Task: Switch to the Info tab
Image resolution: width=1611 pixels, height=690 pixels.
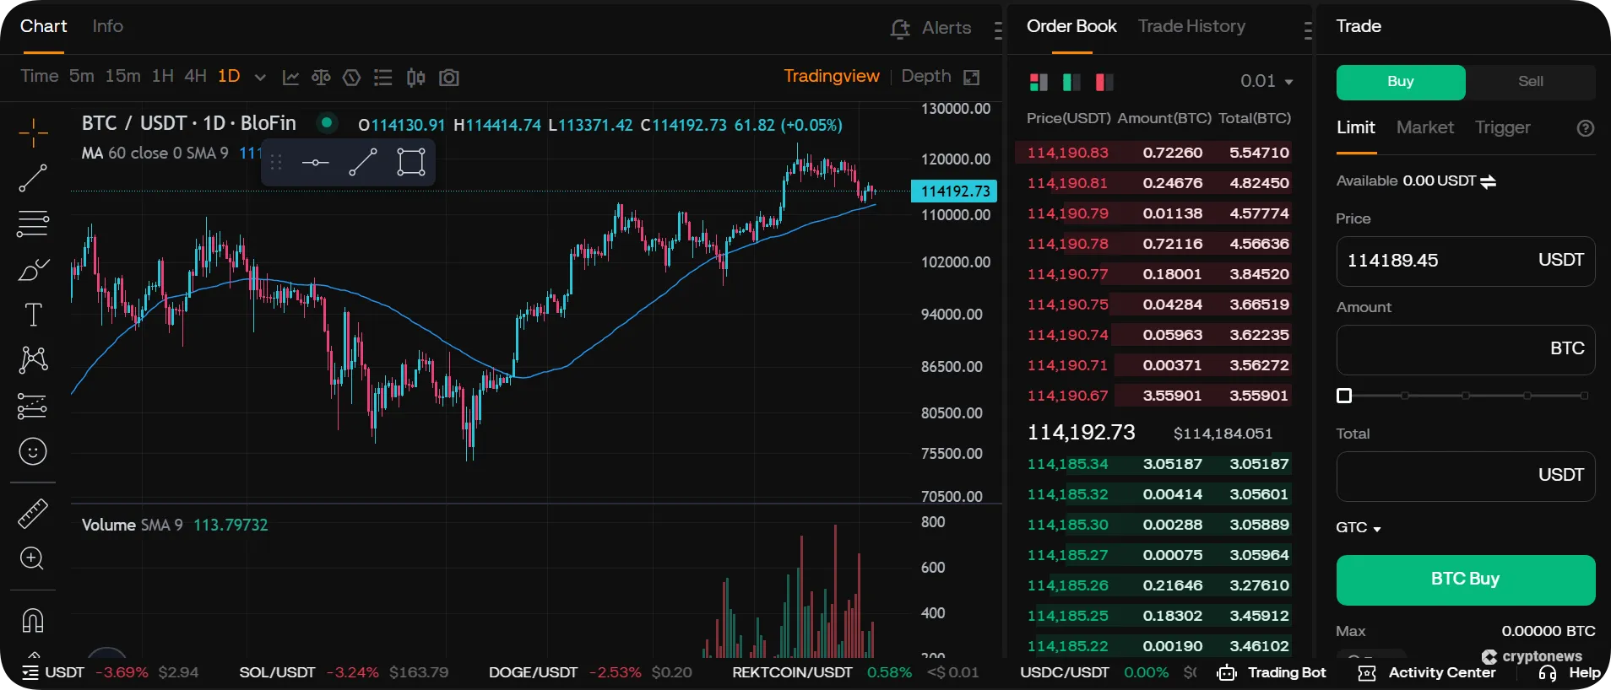Action: pos(108,26)
